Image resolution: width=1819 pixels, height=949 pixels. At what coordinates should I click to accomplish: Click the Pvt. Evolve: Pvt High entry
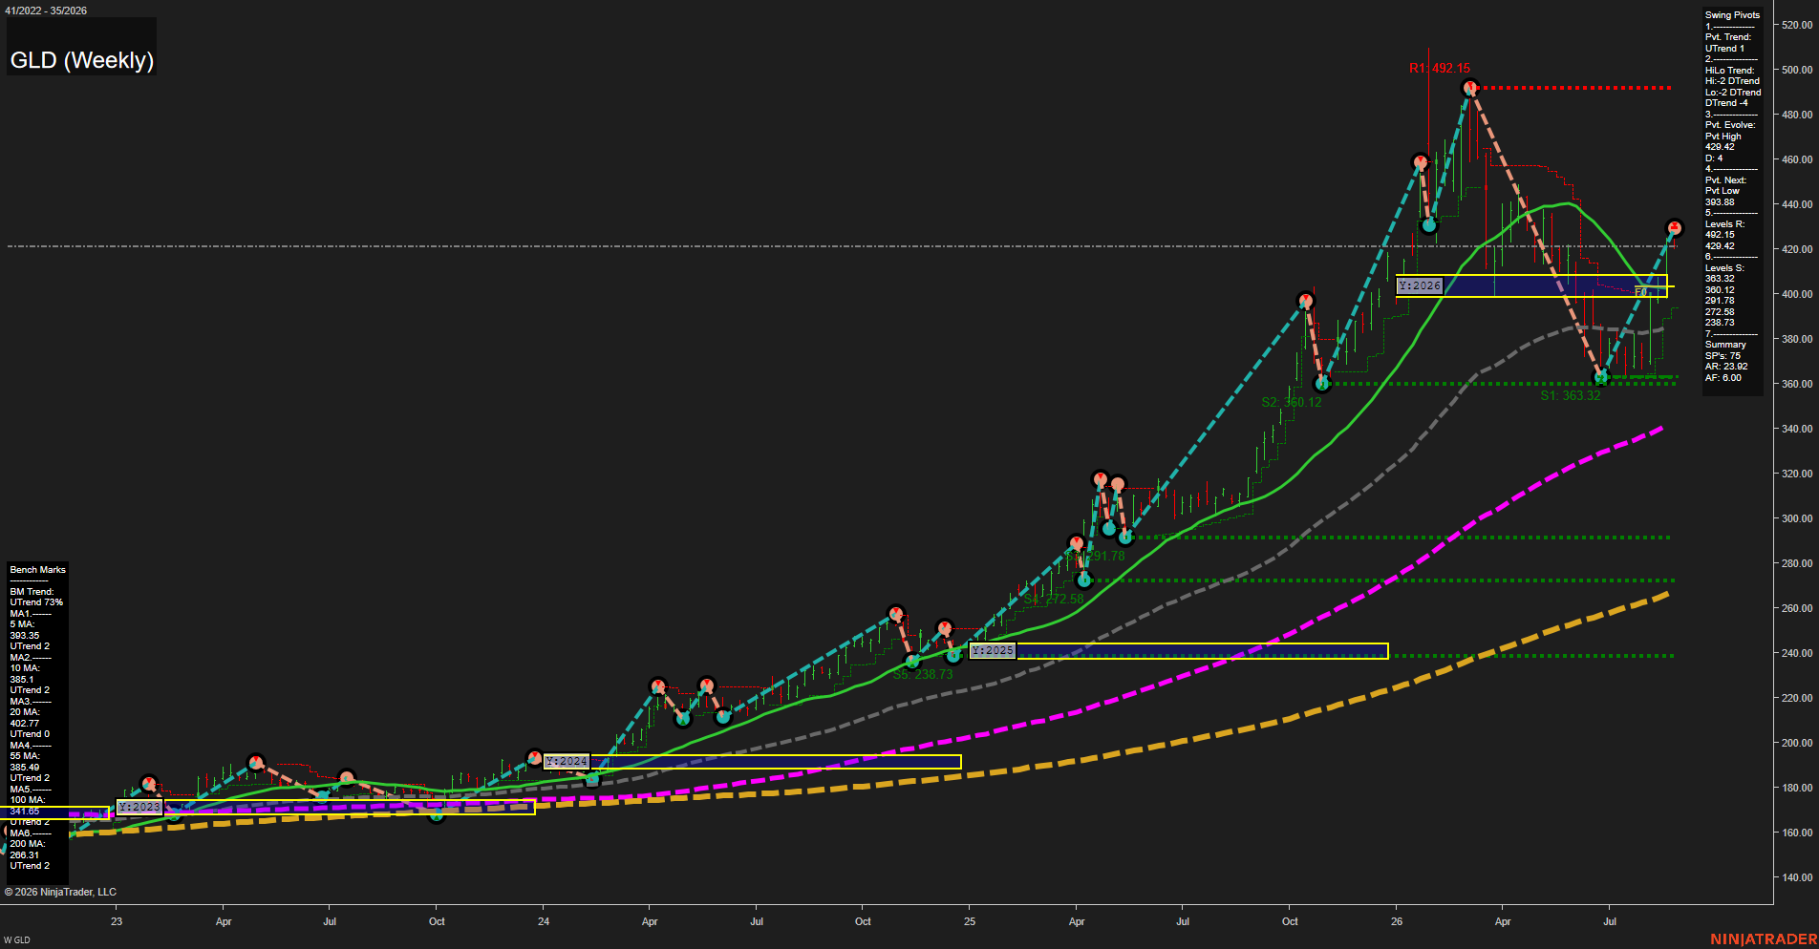coord(1730,131)
